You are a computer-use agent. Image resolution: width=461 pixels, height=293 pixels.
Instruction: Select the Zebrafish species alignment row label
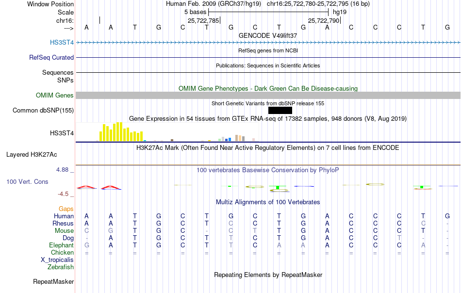[61, 267]
